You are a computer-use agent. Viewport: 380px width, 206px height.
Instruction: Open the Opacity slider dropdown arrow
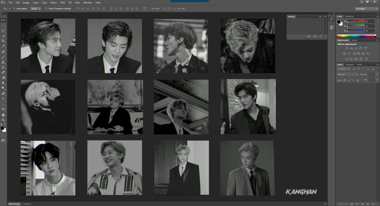coord(377,74)
